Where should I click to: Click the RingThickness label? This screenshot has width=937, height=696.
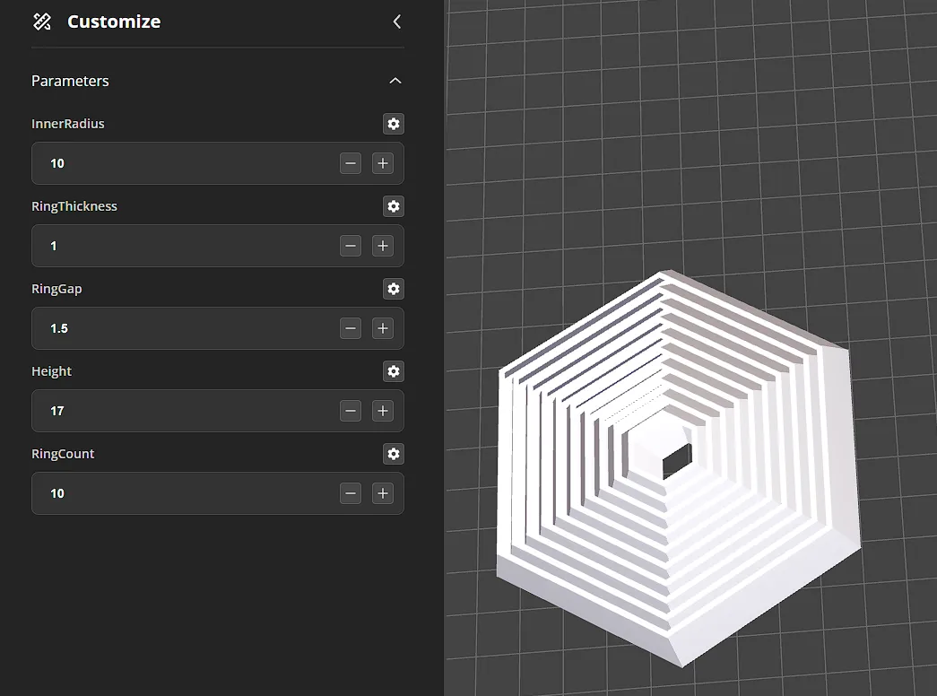tap(74, 206)
